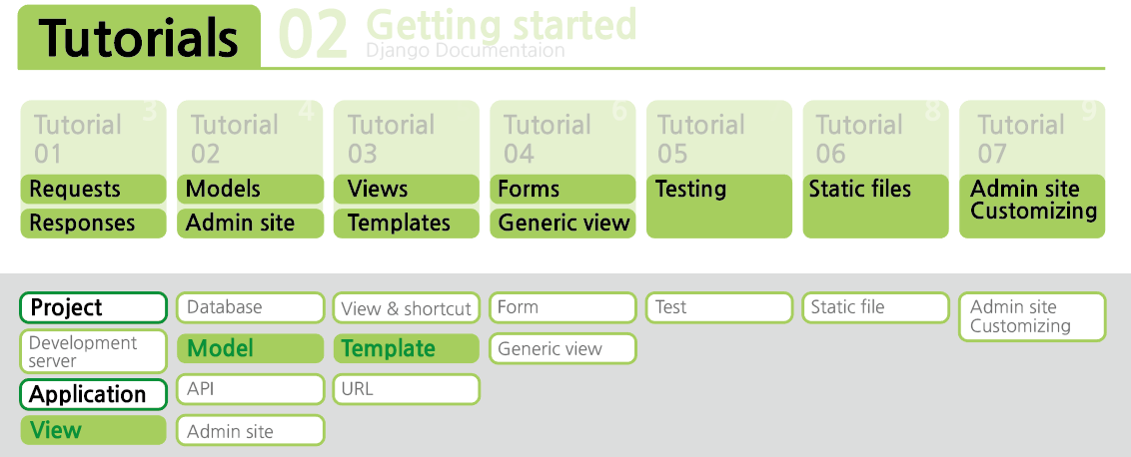Screen dimensions: 1131x457
Task: Click the URL box
Action: coord(406,390)
